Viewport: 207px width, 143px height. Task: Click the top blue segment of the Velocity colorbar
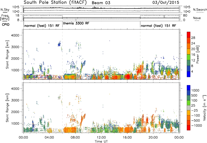(189, 88)
